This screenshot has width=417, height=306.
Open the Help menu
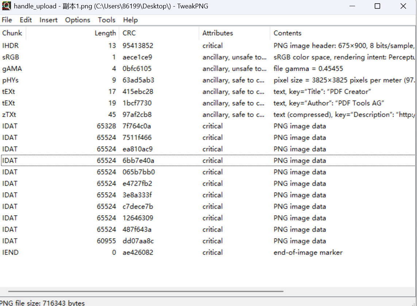click(130, 20)
